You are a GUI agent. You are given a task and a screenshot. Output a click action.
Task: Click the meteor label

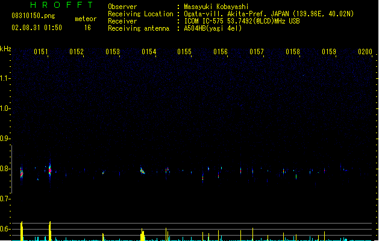coord(86,19)
